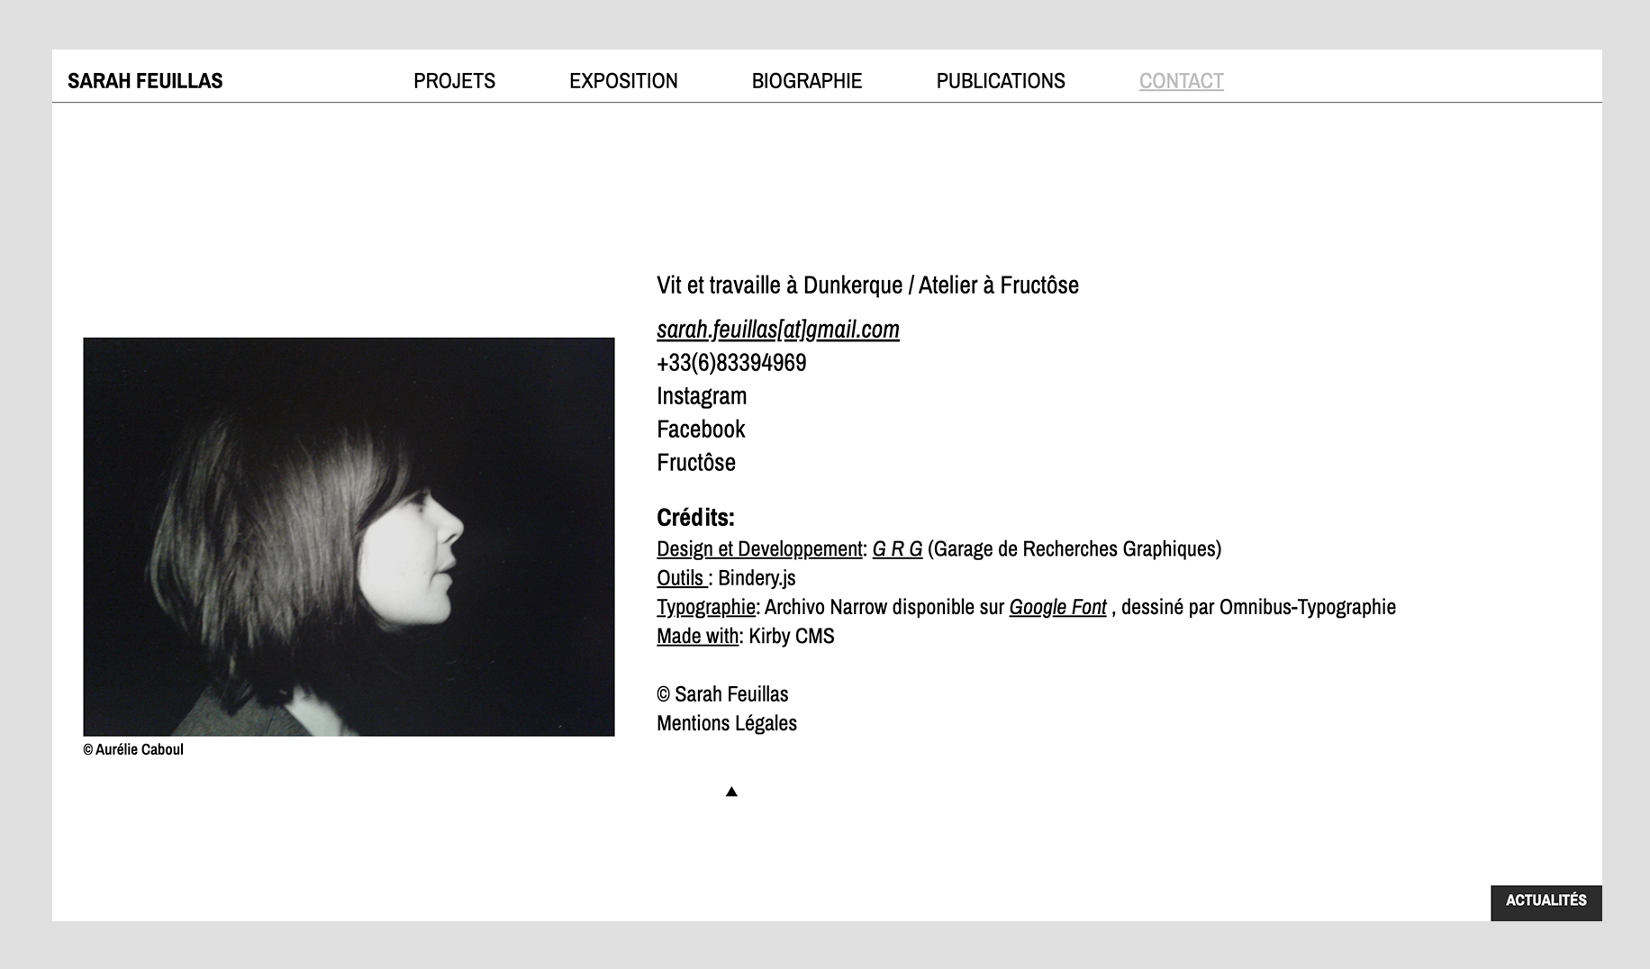Image resolution: width=1650 pixels, height=969 pixels.
Task: Select PUBLICATIONS in the navigation
Action: [x=1001, y=80]
